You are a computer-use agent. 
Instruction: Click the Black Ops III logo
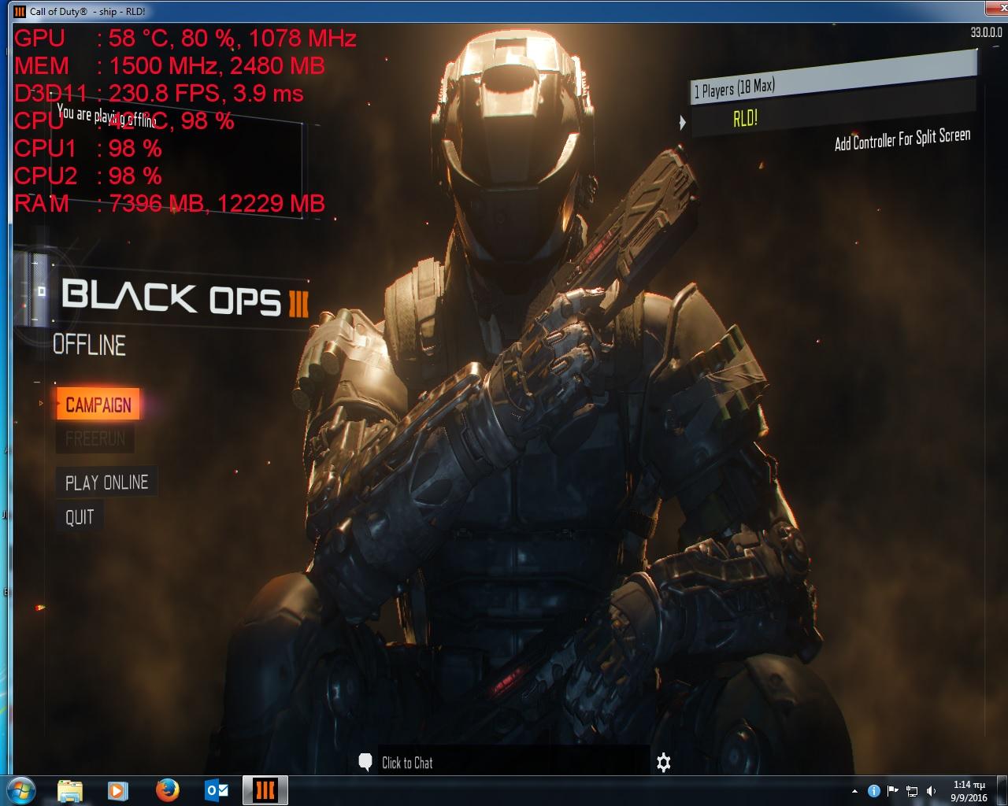click(x=184, y=297)
